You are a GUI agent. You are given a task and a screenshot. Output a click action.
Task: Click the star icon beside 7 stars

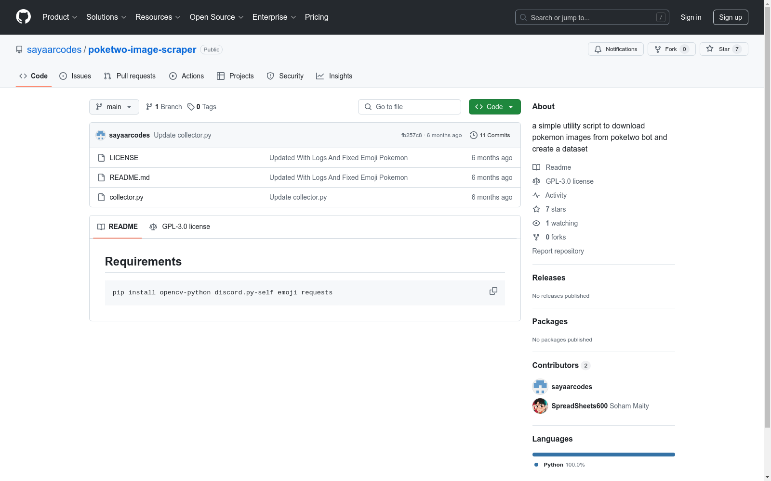pos(536,209)
